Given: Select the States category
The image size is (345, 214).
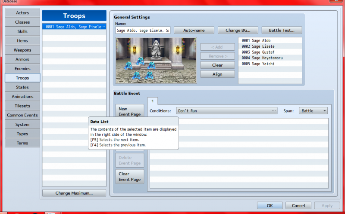Looking at the screenshot, I should coord(22,87).
